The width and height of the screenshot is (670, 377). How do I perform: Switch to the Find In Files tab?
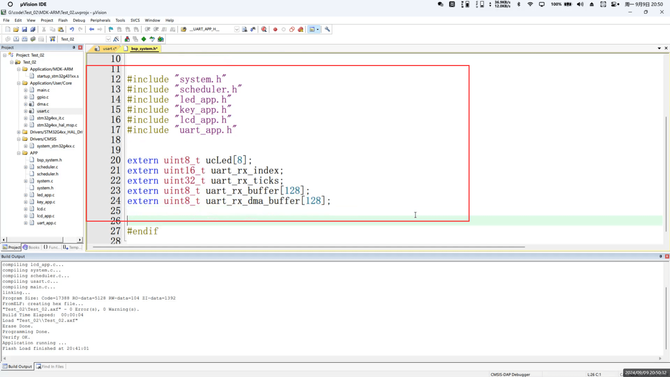click(50, 366)
